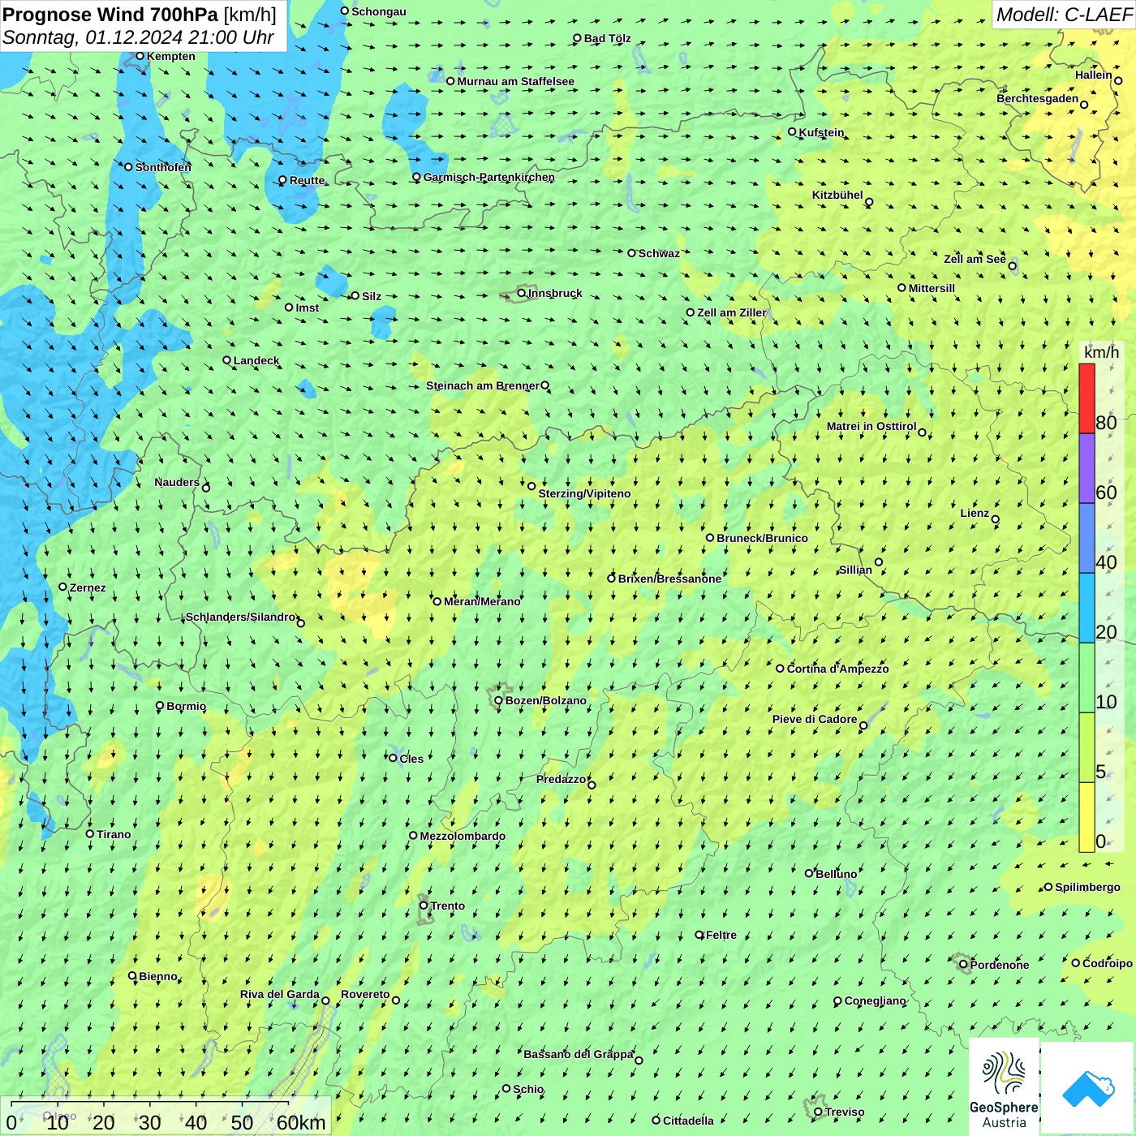
Task: Click the 'Murnau am Staffelsee' label
Action: 515,81
